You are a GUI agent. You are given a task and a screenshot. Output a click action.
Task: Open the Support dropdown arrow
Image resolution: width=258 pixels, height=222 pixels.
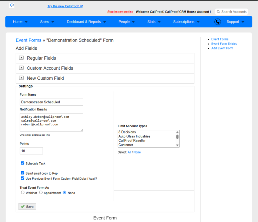tap(243, 22)
